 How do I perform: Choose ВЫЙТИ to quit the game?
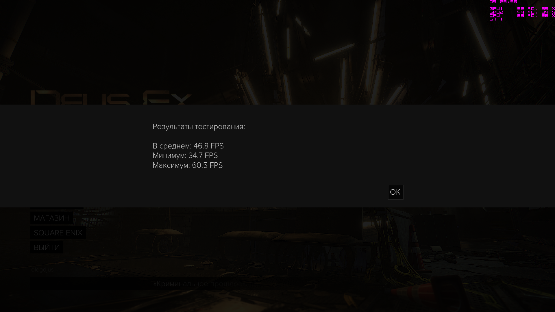pyautogui.click(x=47, y=248)
